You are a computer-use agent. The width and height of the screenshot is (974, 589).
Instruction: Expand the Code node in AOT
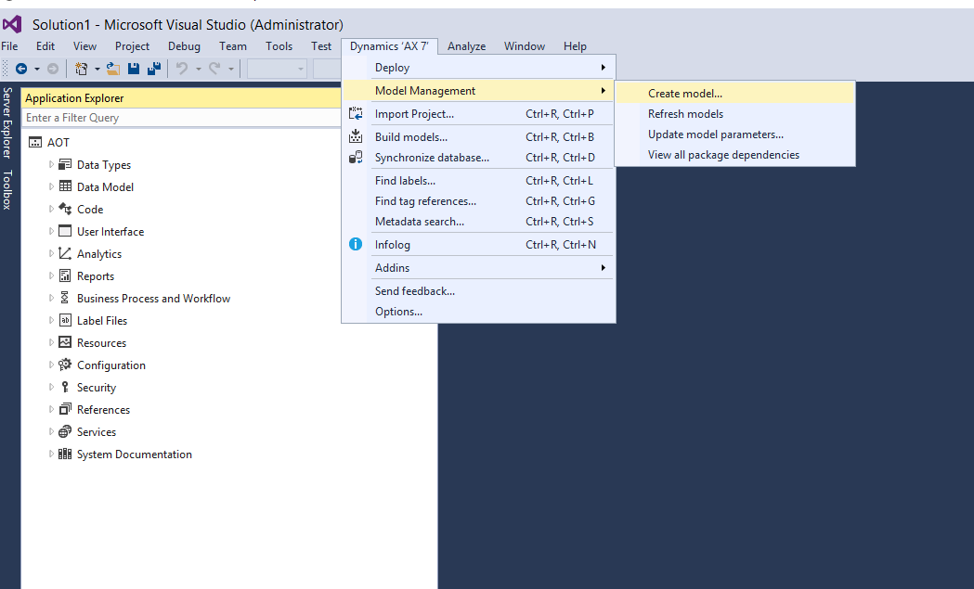52,210
